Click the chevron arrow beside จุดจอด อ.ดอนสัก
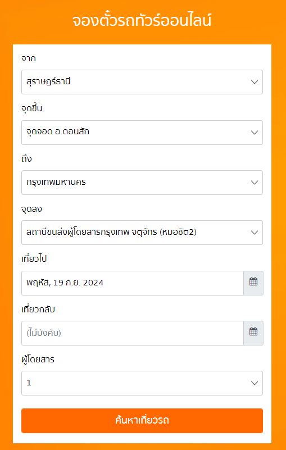The height and width of the screenshot is (450, 286). tap(255, 132)
